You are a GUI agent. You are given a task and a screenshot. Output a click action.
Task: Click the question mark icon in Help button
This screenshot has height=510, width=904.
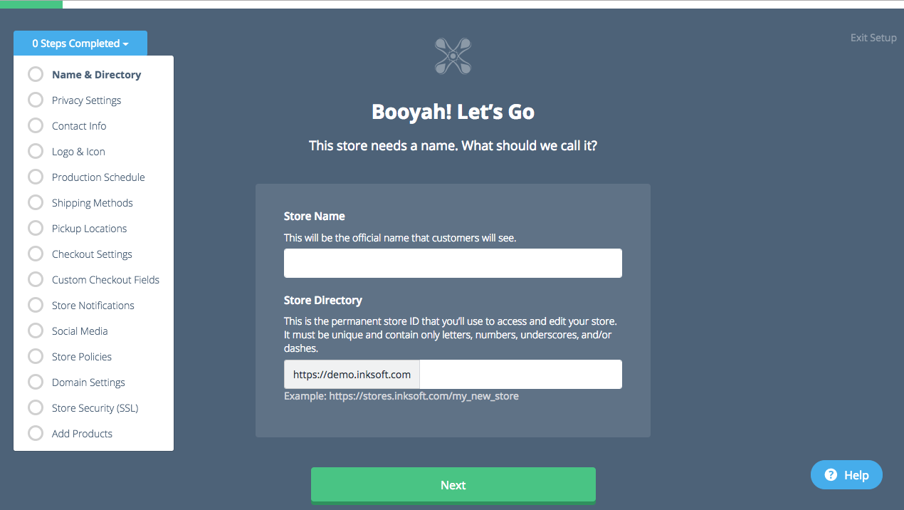point(831,475)
